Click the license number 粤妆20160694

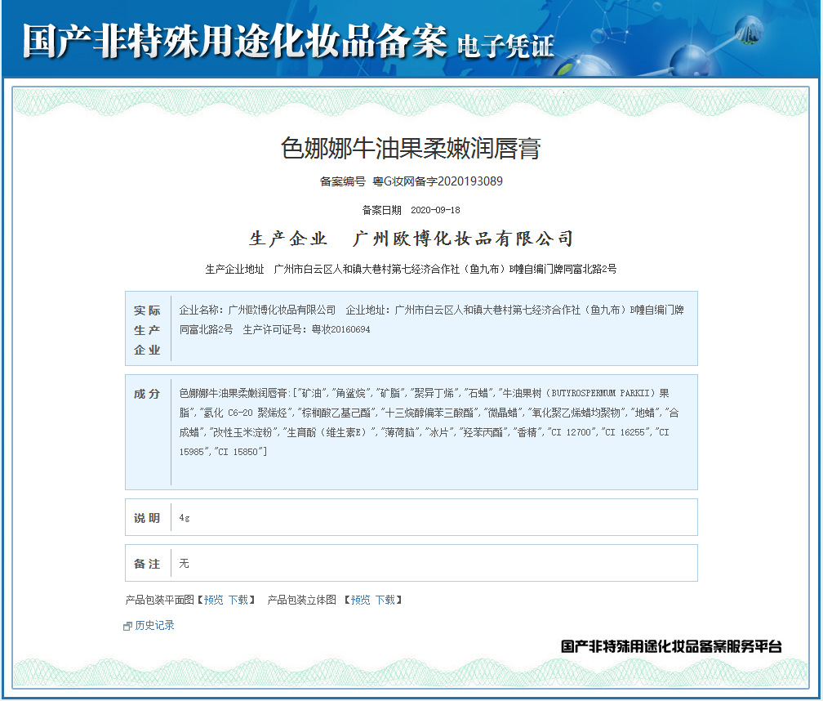(340, 329)
